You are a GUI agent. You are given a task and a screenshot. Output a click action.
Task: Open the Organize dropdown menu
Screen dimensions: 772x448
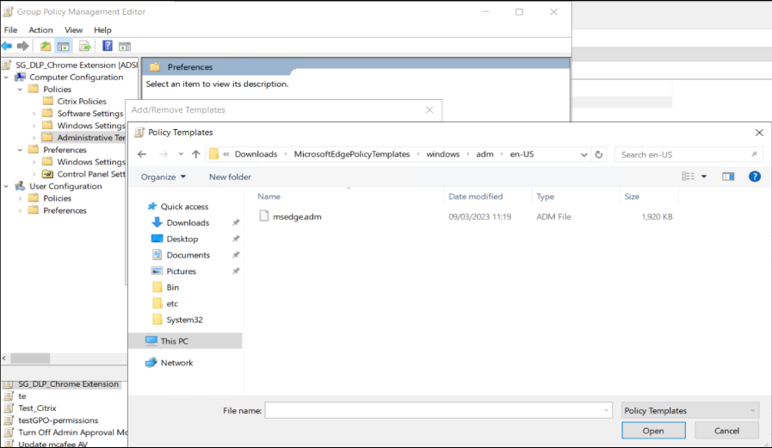(x=163, y=177)
